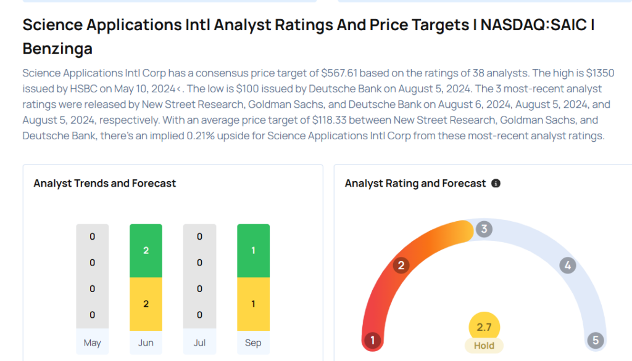The width and height of the screenshot is (632, 361).
Task: Click the green segment of the Sep bar
Action: pyautogui.click(x=253, y=251)
